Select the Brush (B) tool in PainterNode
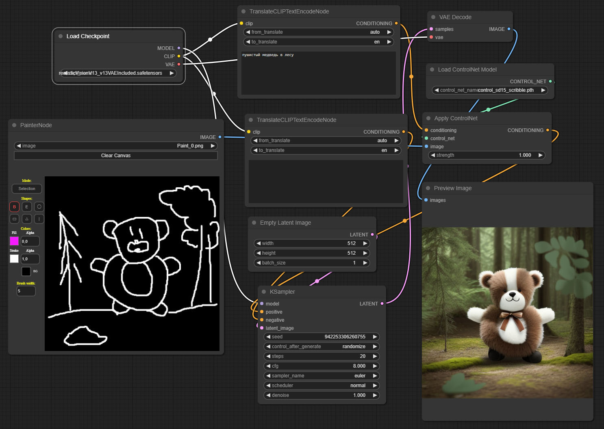 pos(14,207)
